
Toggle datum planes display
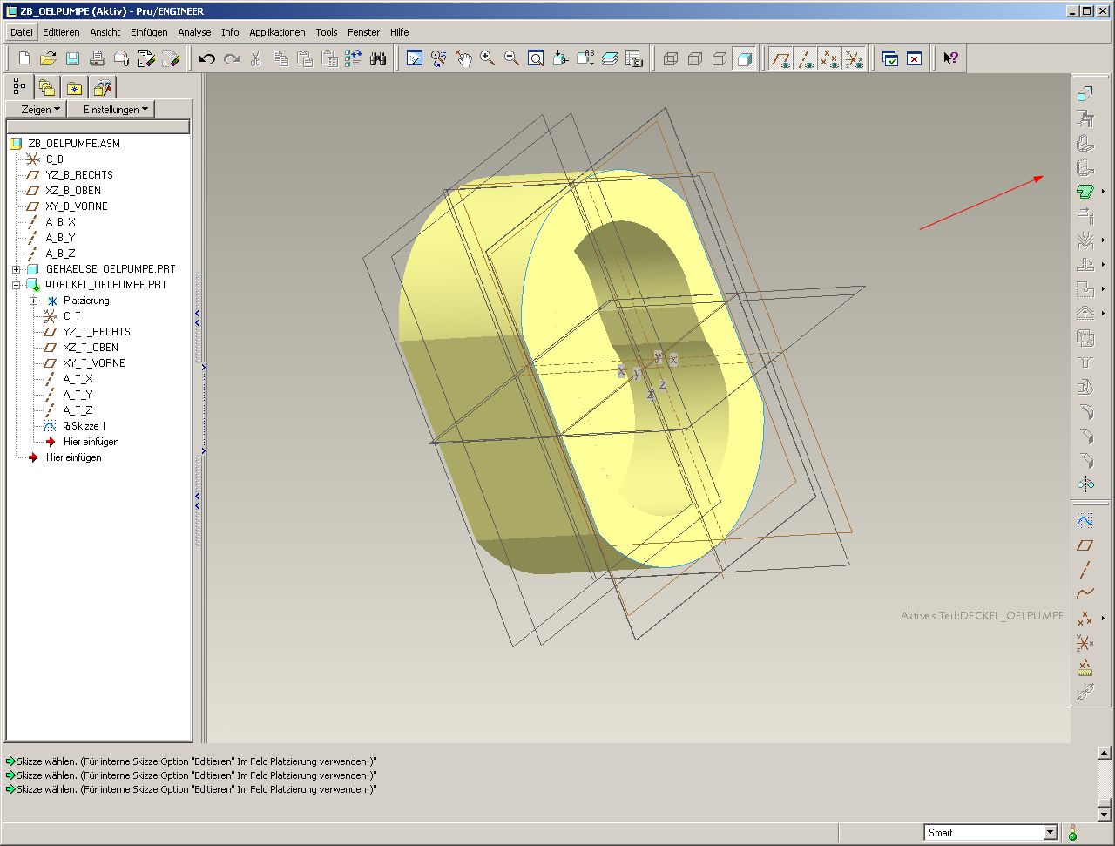pyautogui.click(x=781, y=58)
